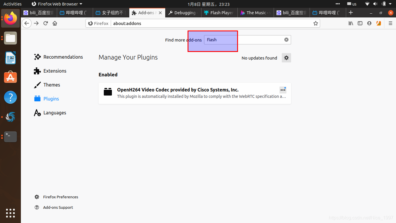Click the three dots in top bar
Screen dimensions: 396x223
(x=338, y=4)
